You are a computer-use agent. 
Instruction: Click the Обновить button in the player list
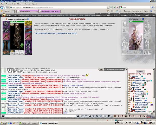(x=140, y=71)
